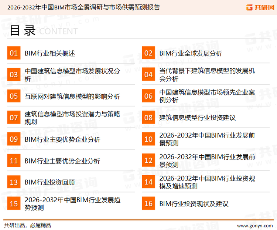Viewport: 277px width, 230px height.
Task: Click chapter 09 title "BIM行业主要优势企业分析"
Action: point(62,139)
